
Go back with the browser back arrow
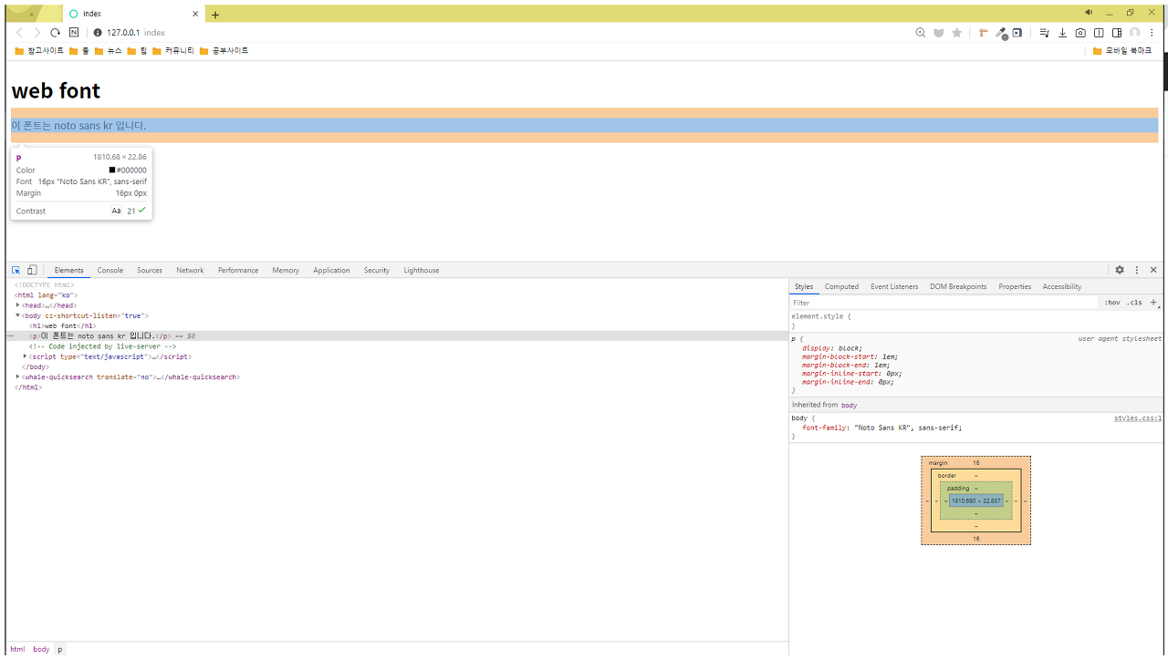[x=19, y=33]
